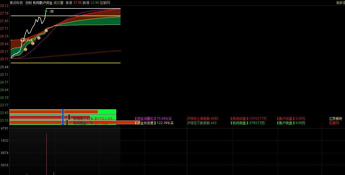Viewport: 345px width, 175px height.
Task: Click the 【机构卖盘】 2793.73万 value
Action: pos(248,123)
